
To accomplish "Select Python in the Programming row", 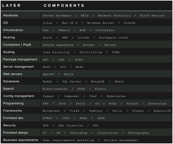I will pos(132,104).
